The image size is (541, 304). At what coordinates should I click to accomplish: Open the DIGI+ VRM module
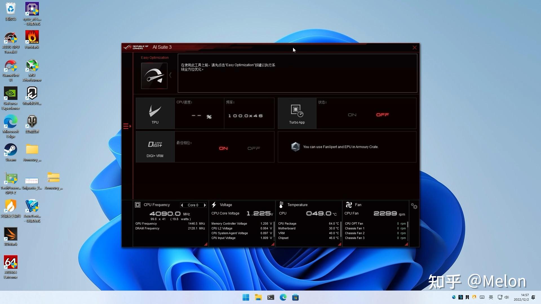[x=155, y=147]
